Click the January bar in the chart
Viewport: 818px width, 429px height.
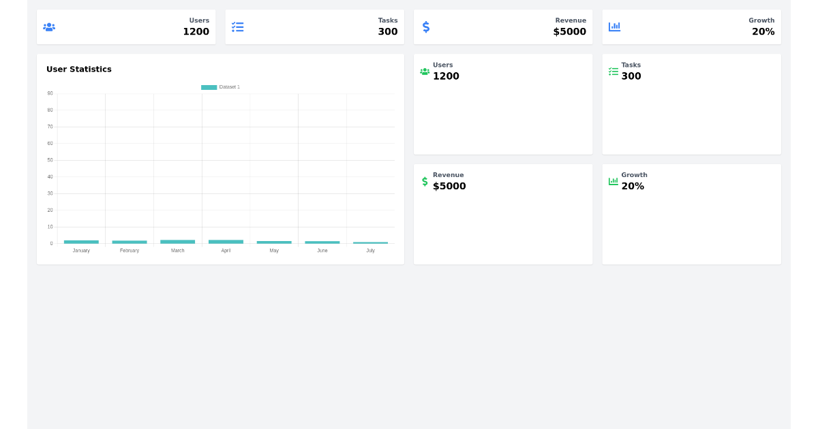click(x=80, y=242)
